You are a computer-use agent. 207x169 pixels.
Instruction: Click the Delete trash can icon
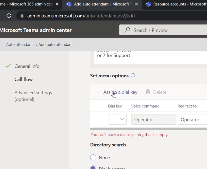coord(148,92)
